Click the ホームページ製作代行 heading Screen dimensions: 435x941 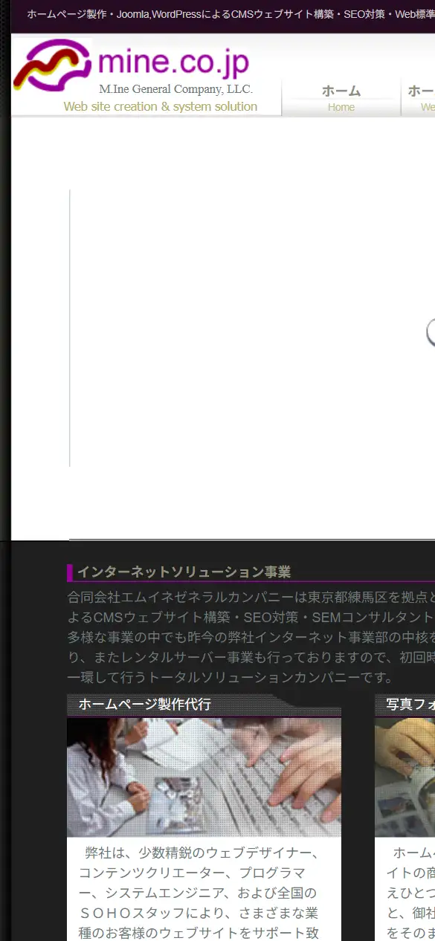[145, 704]
